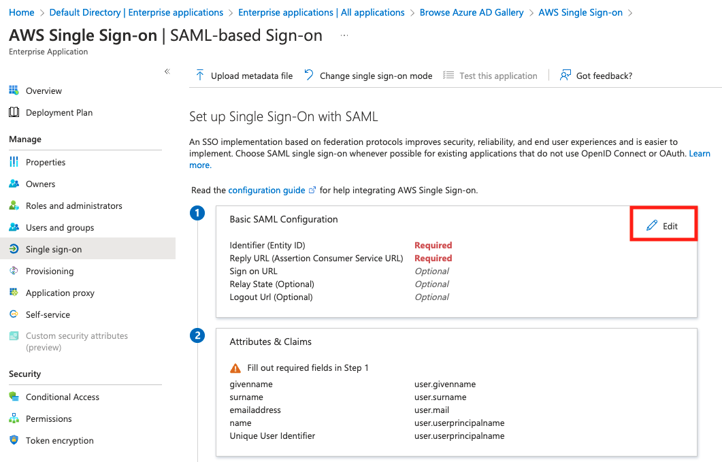Screen dimensions: 722x462
Task: Click the Got feedback button
Action: [596, 76]
